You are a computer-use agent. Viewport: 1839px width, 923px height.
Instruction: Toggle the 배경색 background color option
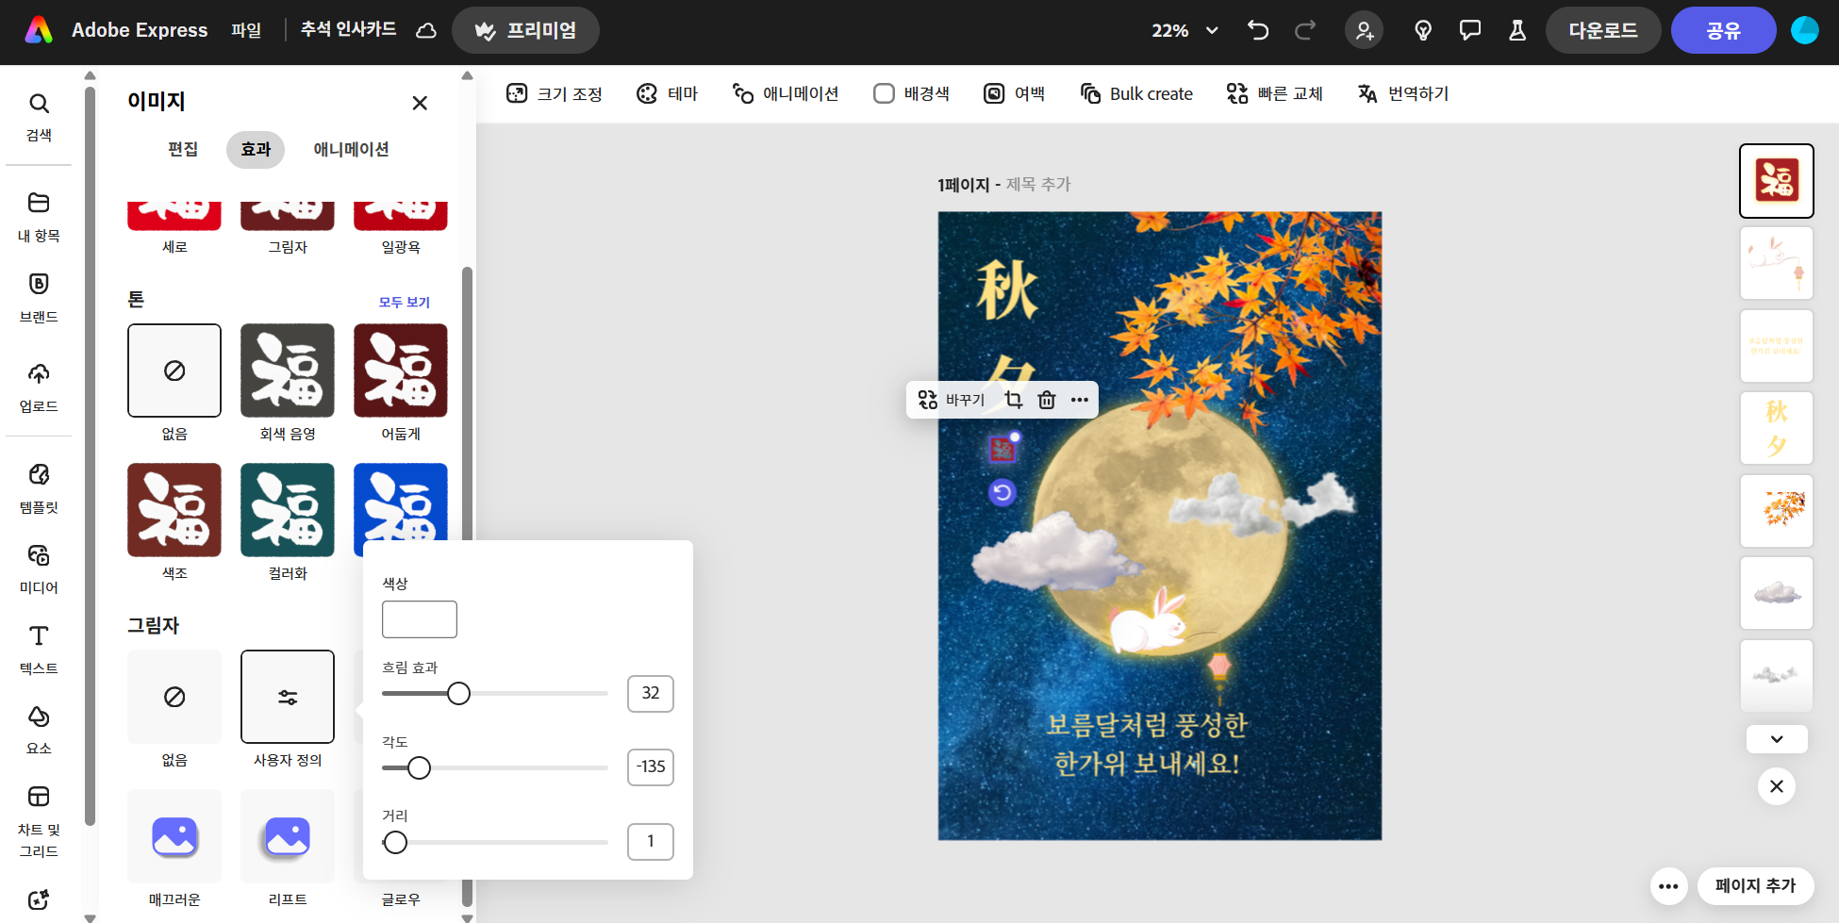coord(911,93)
